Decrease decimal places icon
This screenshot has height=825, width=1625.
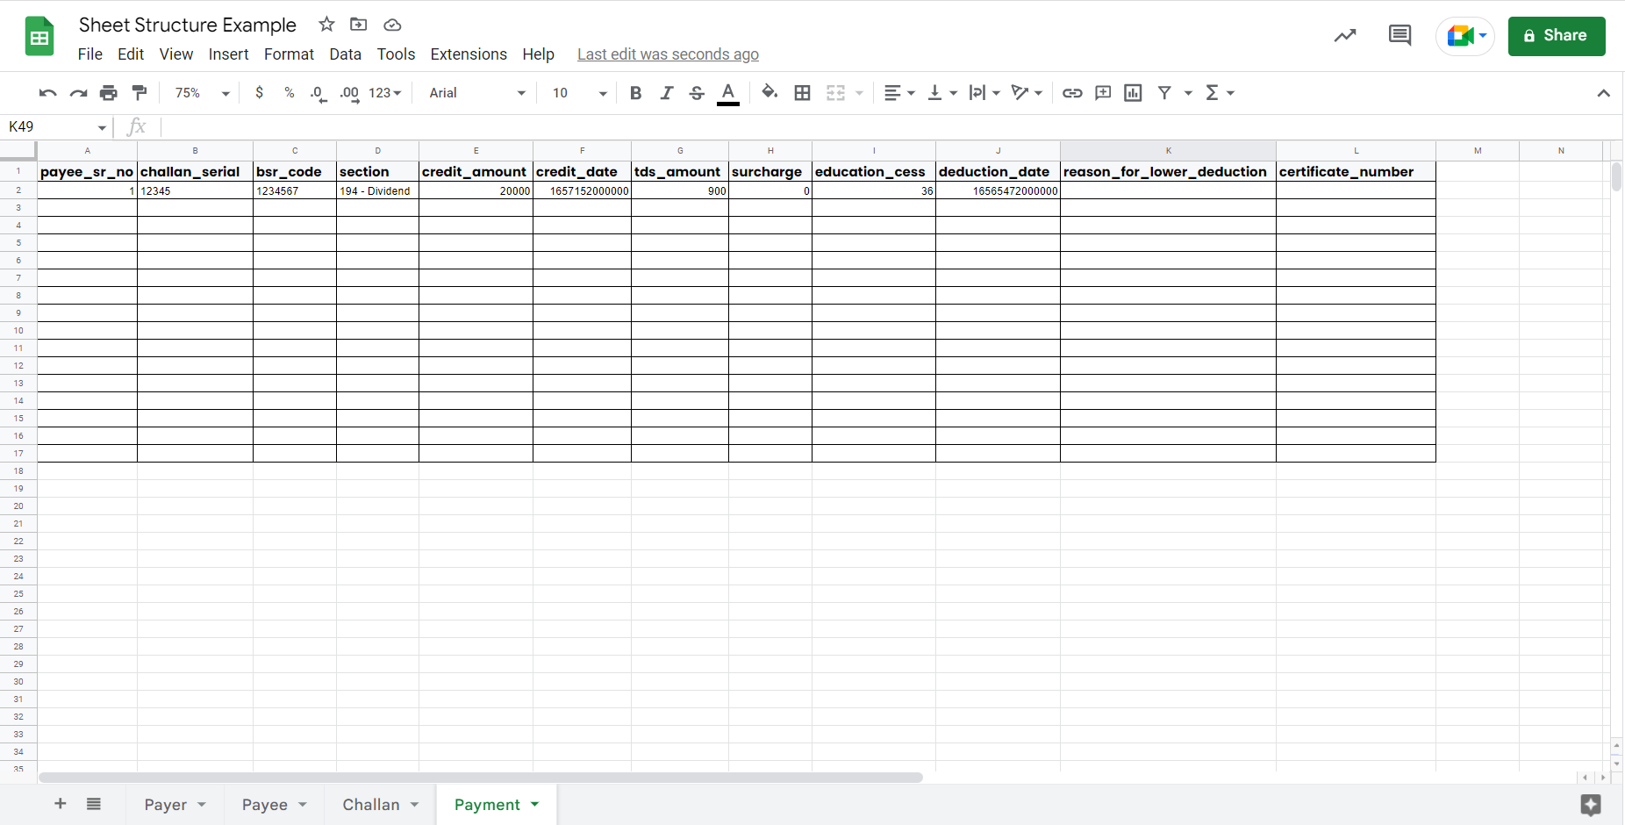click(319, 93)
